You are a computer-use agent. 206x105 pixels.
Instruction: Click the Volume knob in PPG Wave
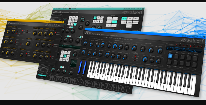pos(83,52)
